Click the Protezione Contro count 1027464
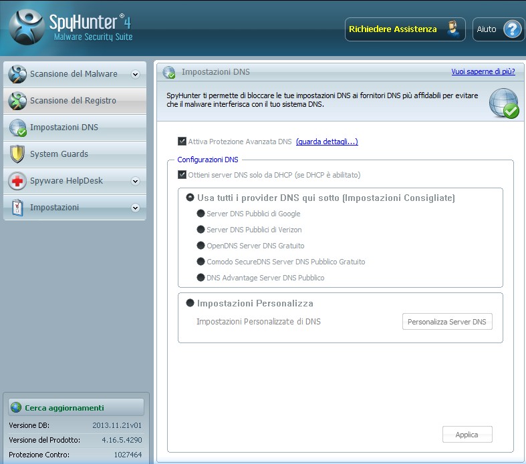Viewport: 526px width, 464px height. pos(128,455)
